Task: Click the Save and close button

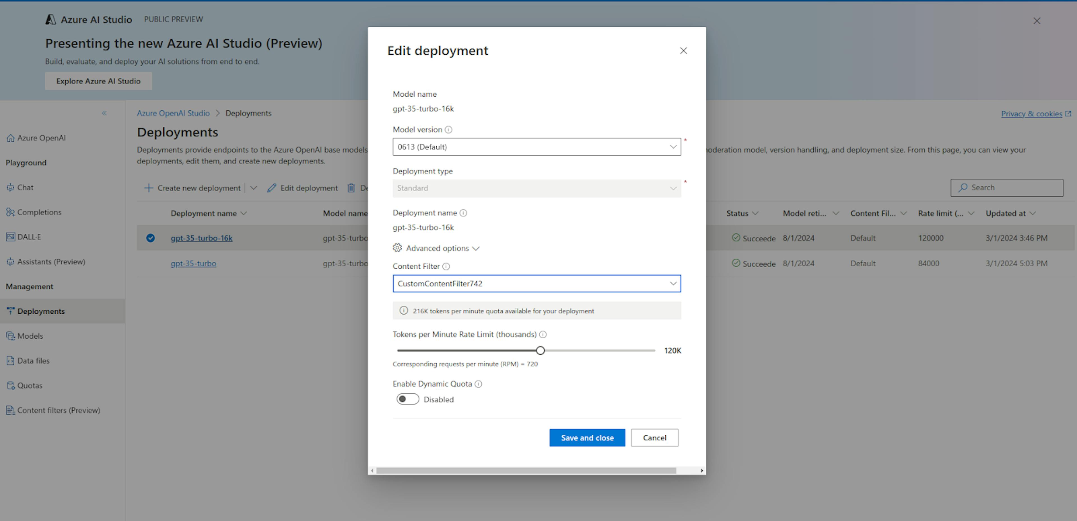Action: coord(587,438)
